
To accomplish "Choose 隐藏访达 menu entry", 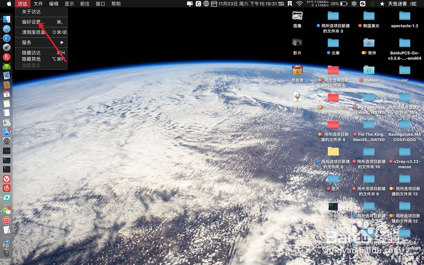I will click(41, 53).
